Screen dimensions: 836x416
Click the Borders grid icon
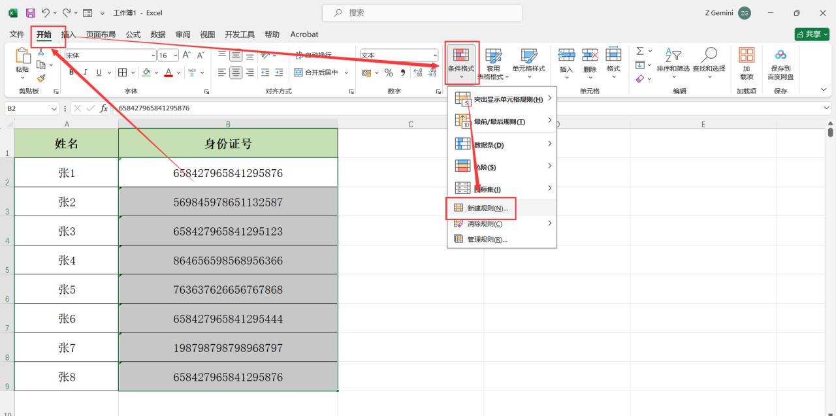[x=122, y=72]
